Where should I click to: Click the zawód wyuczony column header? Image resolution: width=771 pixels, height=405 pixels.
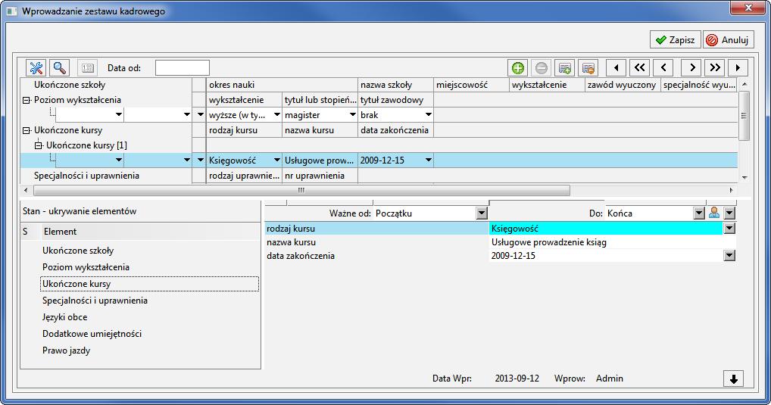tap(623, 85)
